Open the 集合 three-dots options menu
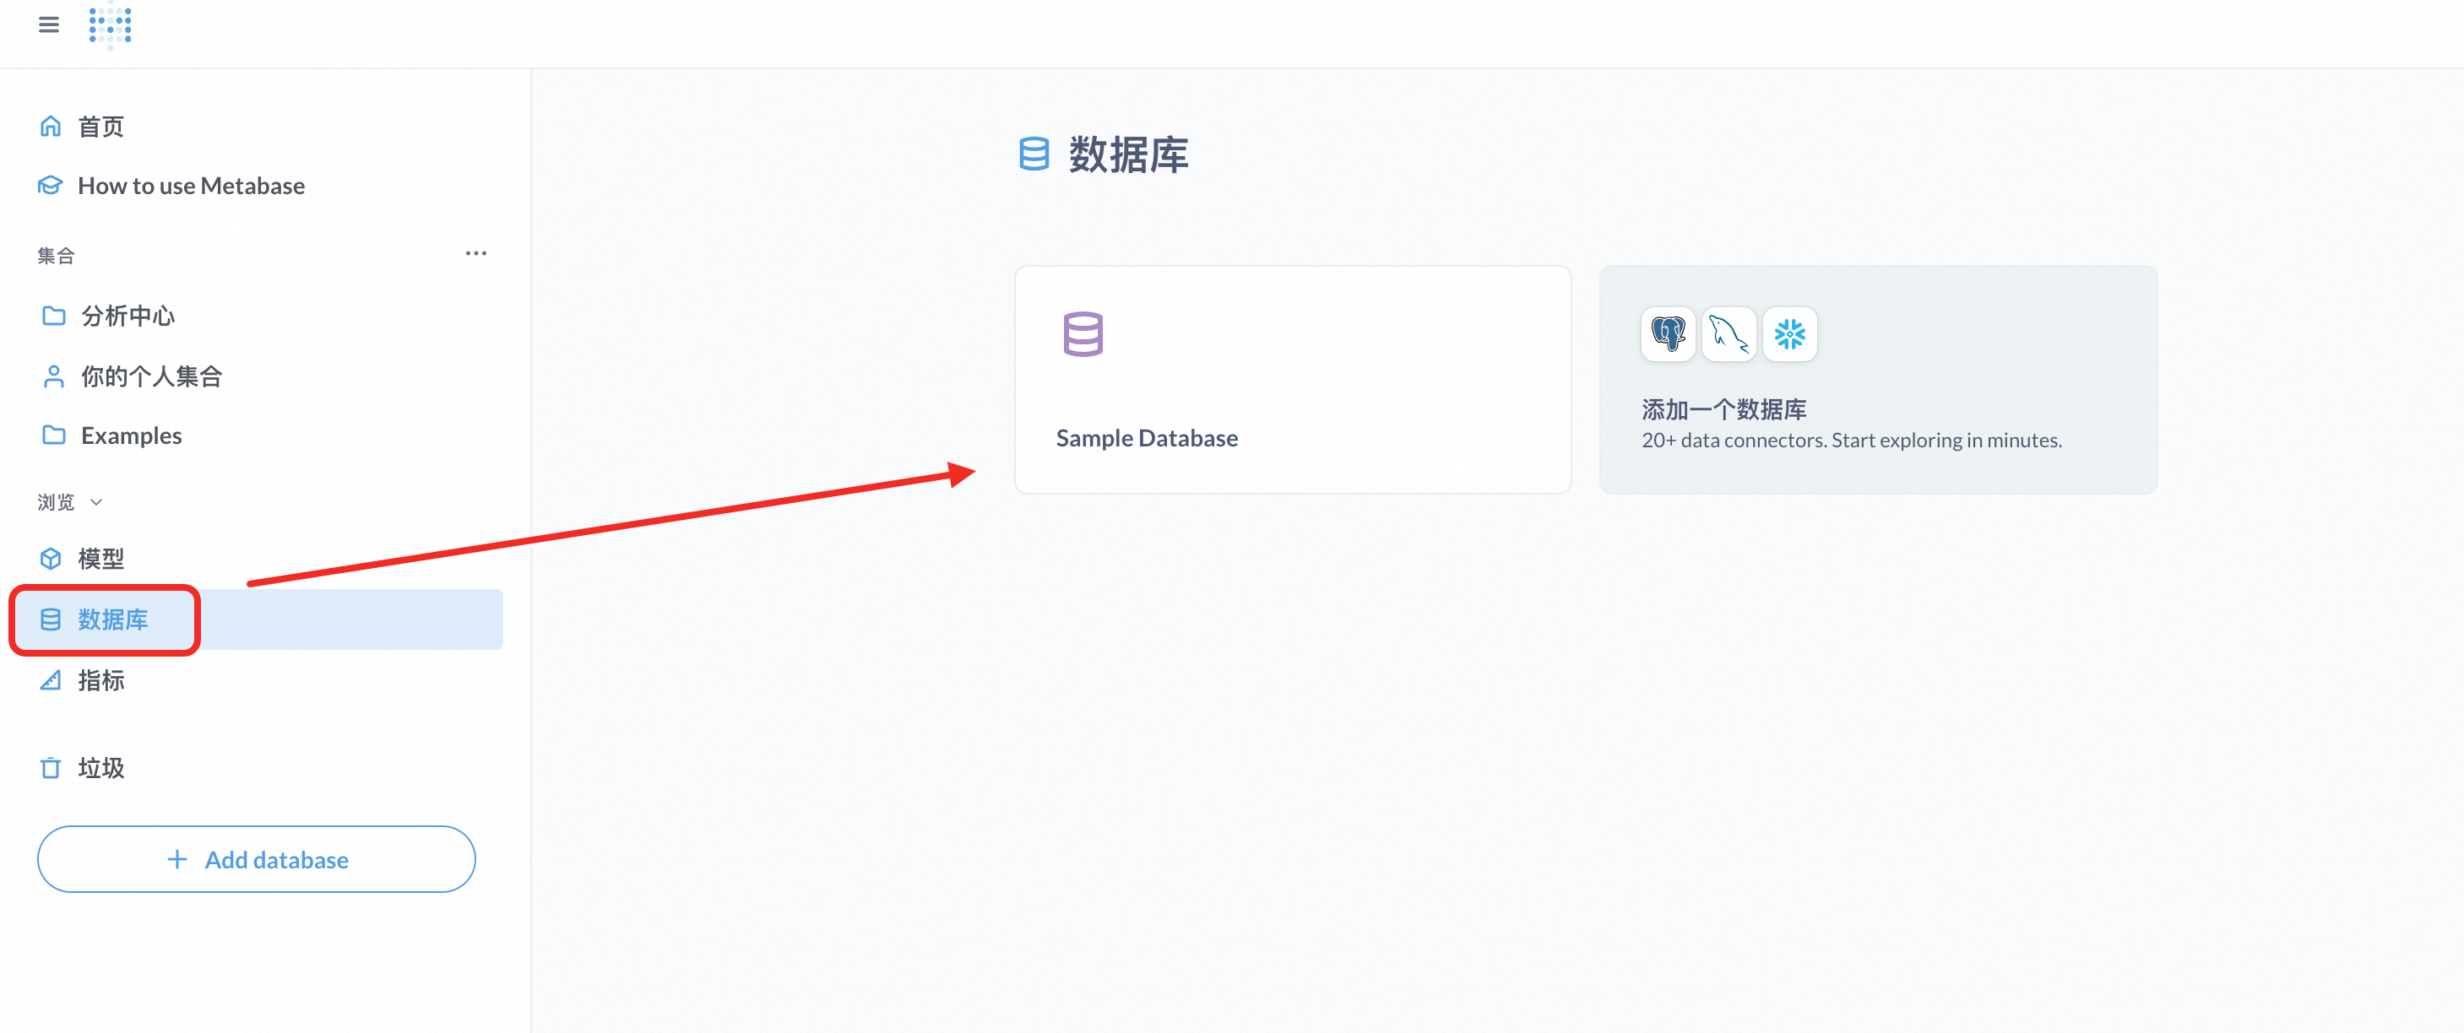This screenshot has width=2464, height=1033. point(475,253)
